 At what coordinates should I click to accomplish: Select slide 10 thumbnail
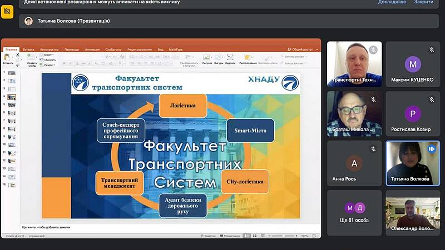point(12,145)
